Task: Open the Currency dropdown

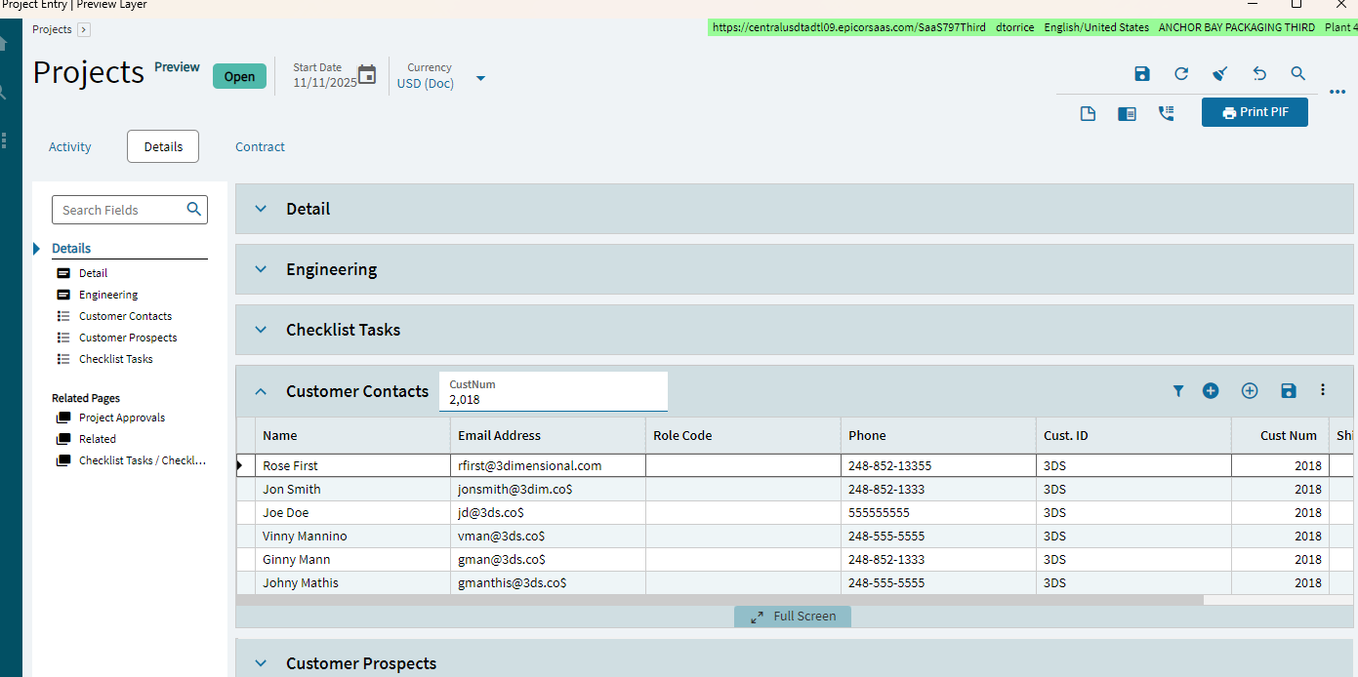Action: 480,78
